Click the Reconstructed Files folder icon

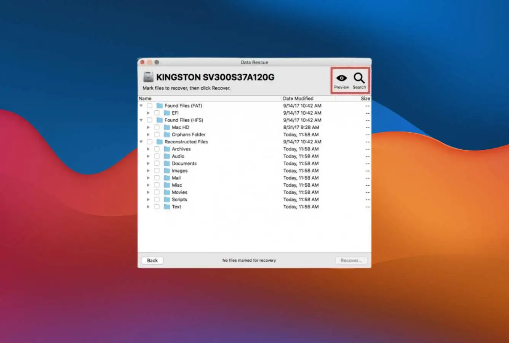(160, 142)
